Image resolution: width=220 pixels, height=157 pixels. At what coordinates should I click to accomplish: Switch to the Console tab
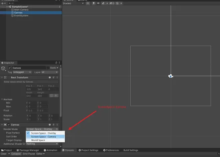tap(68, 150)
